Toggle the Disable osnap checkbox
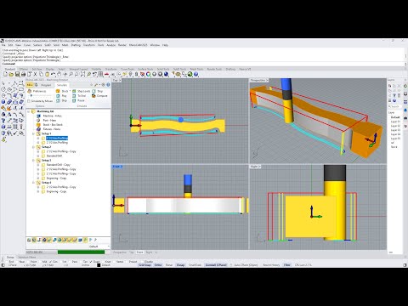The height and width of the screenshot is (306, 408). click(x=143, y=262)
